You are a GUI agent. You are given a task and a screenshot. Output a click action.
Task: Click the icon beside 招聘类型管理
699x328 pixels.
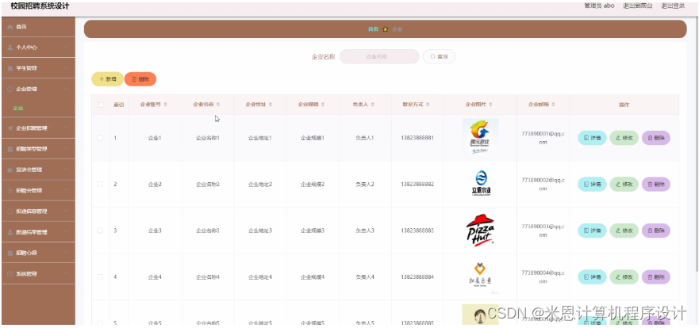10,149
